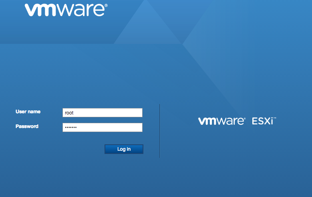The height and width of the screenshot is (197, 312).
Task: Click the Log in button
Action: click(124, 149)
